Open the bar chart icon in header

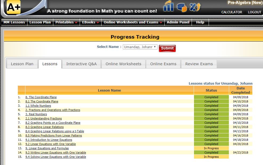[x=169, y=6]
